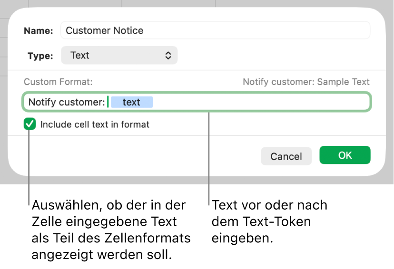The width and height of the screenshot is (394, 269).
Task: Select the blue "text" token
Action: click(131, 102)
